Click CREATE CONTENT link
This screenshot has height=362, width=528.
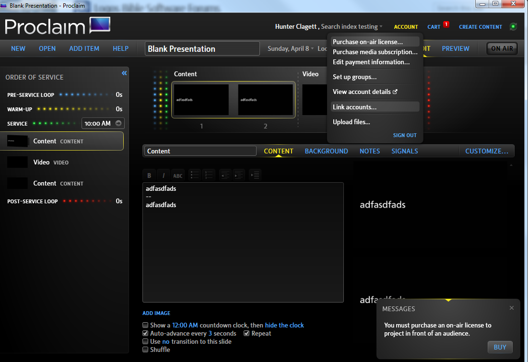click(481, 27)
